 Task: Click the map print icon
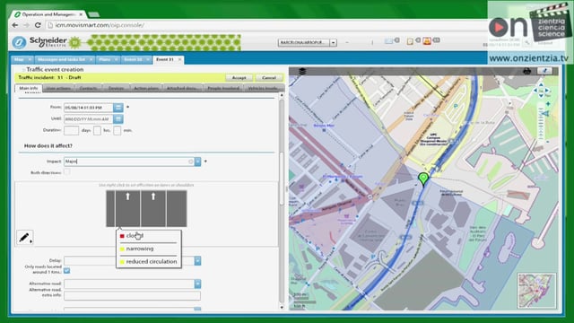(x=526, y=71)
